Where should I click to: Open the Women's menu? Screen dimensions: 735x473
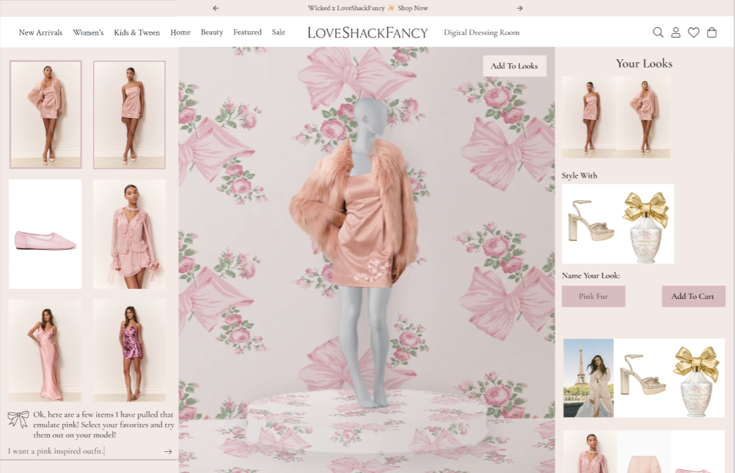(x=88, y=33)
